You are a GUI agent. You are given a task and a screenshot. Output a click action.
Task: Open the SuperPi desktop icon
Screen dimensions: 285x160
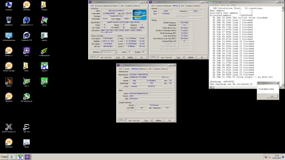point(44,67)
